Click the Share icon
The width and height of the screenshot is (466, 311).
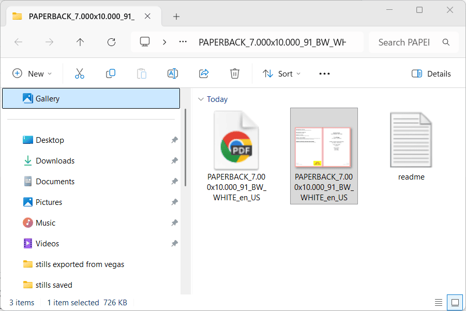[204, 73]
